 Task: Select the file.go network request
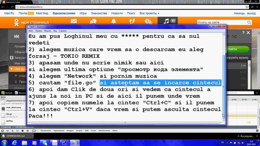tap(13, 115)
